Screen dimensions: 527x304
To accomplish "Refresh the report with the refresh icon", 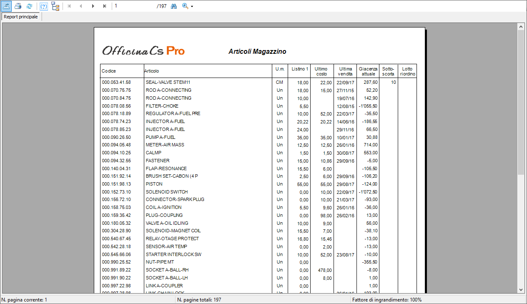I will [x=29, y=6].
